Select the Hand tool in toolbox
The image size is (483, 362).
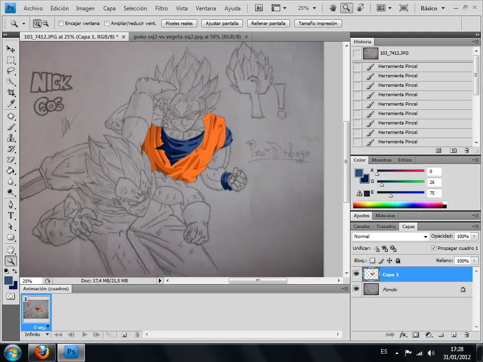pyautogui.click(x=10, y=250)
